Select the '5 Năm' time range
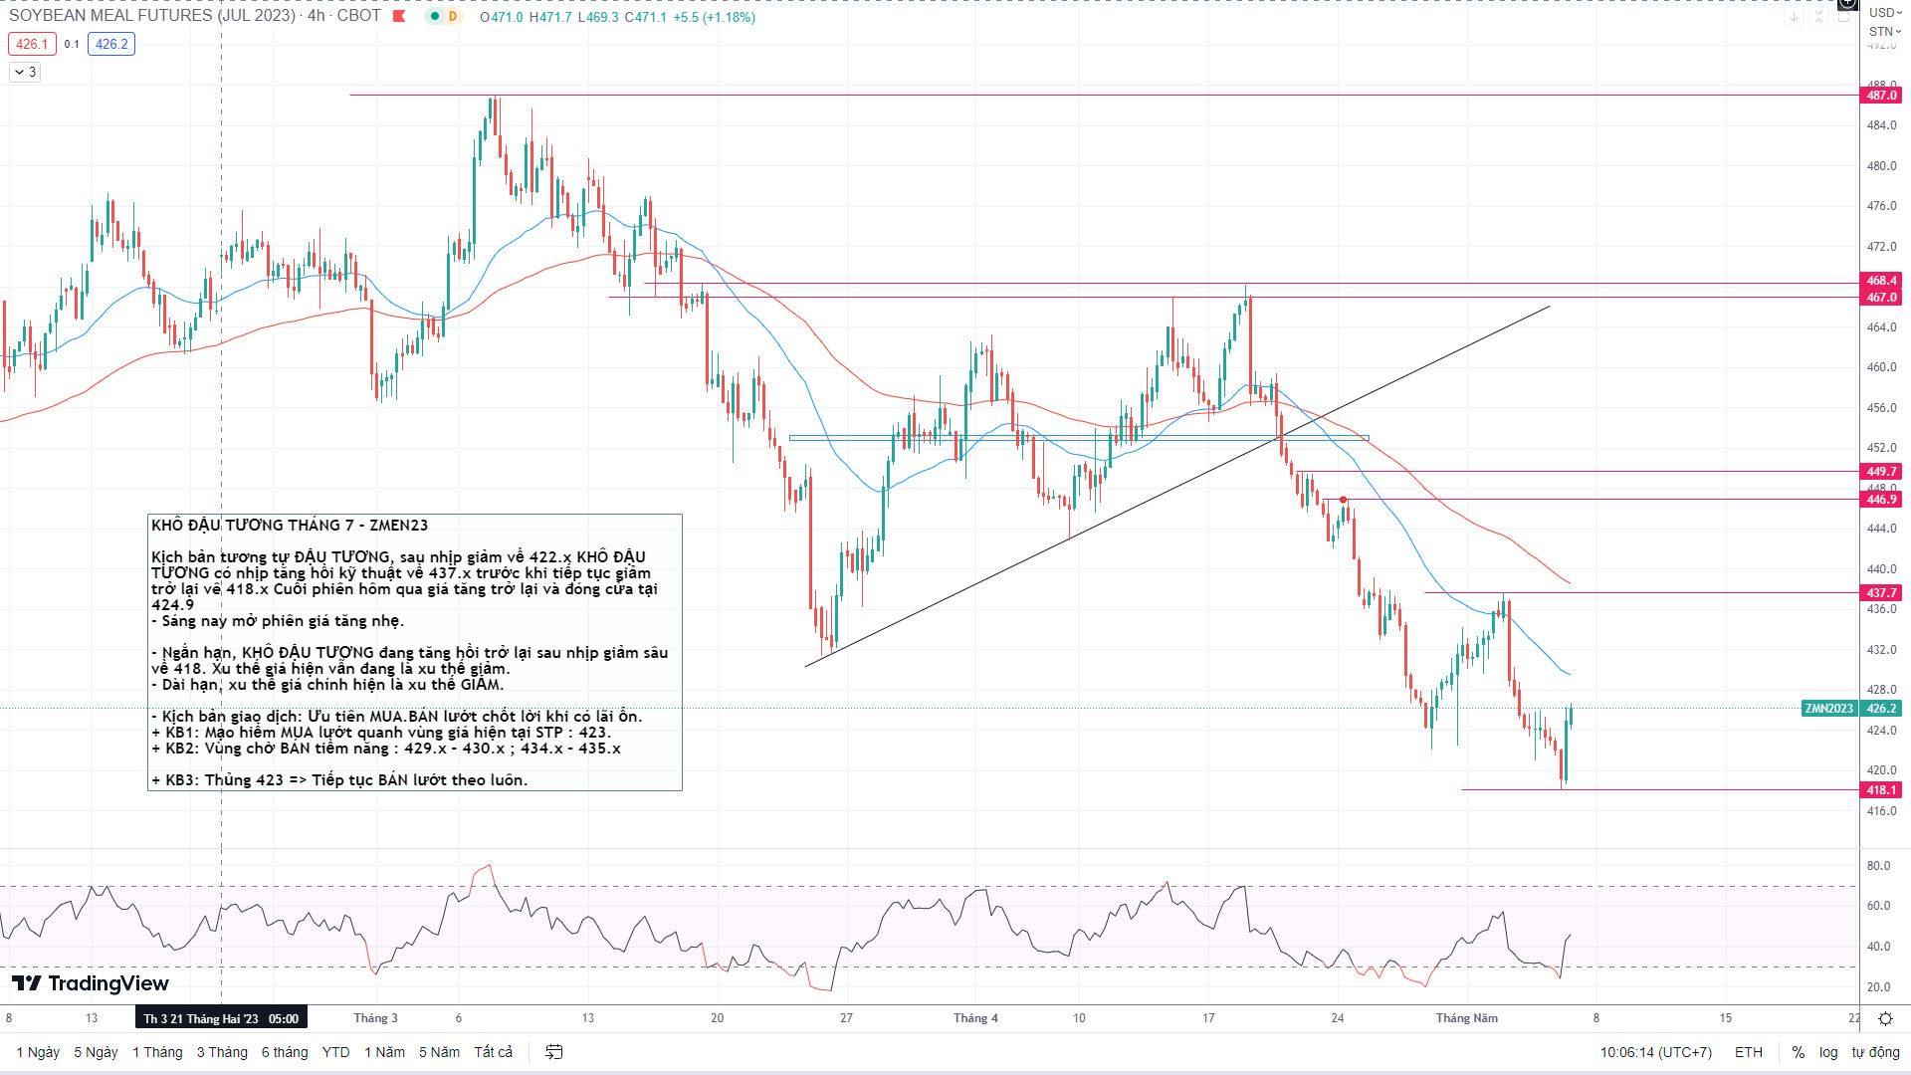Screen dimensions: 1911x1075 (439, 1052)
